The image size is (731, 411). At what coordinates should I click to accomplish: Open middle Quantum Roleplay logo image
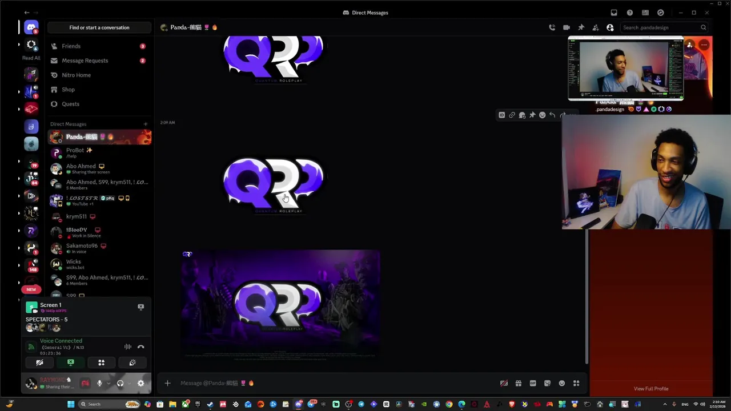[x=273, y=185]
